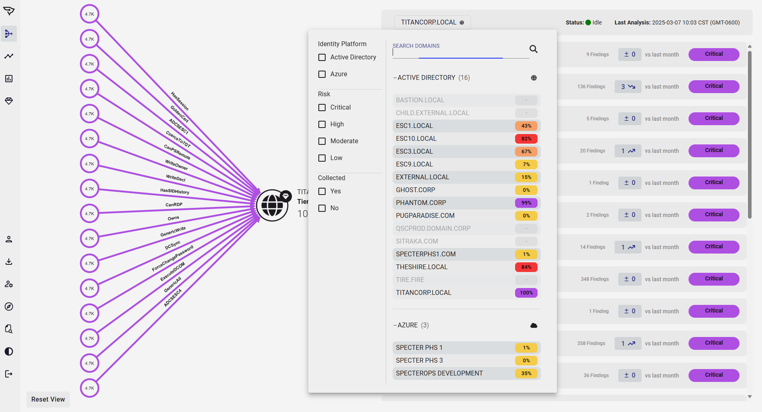Check Yes under Collected

coord(322,191)
